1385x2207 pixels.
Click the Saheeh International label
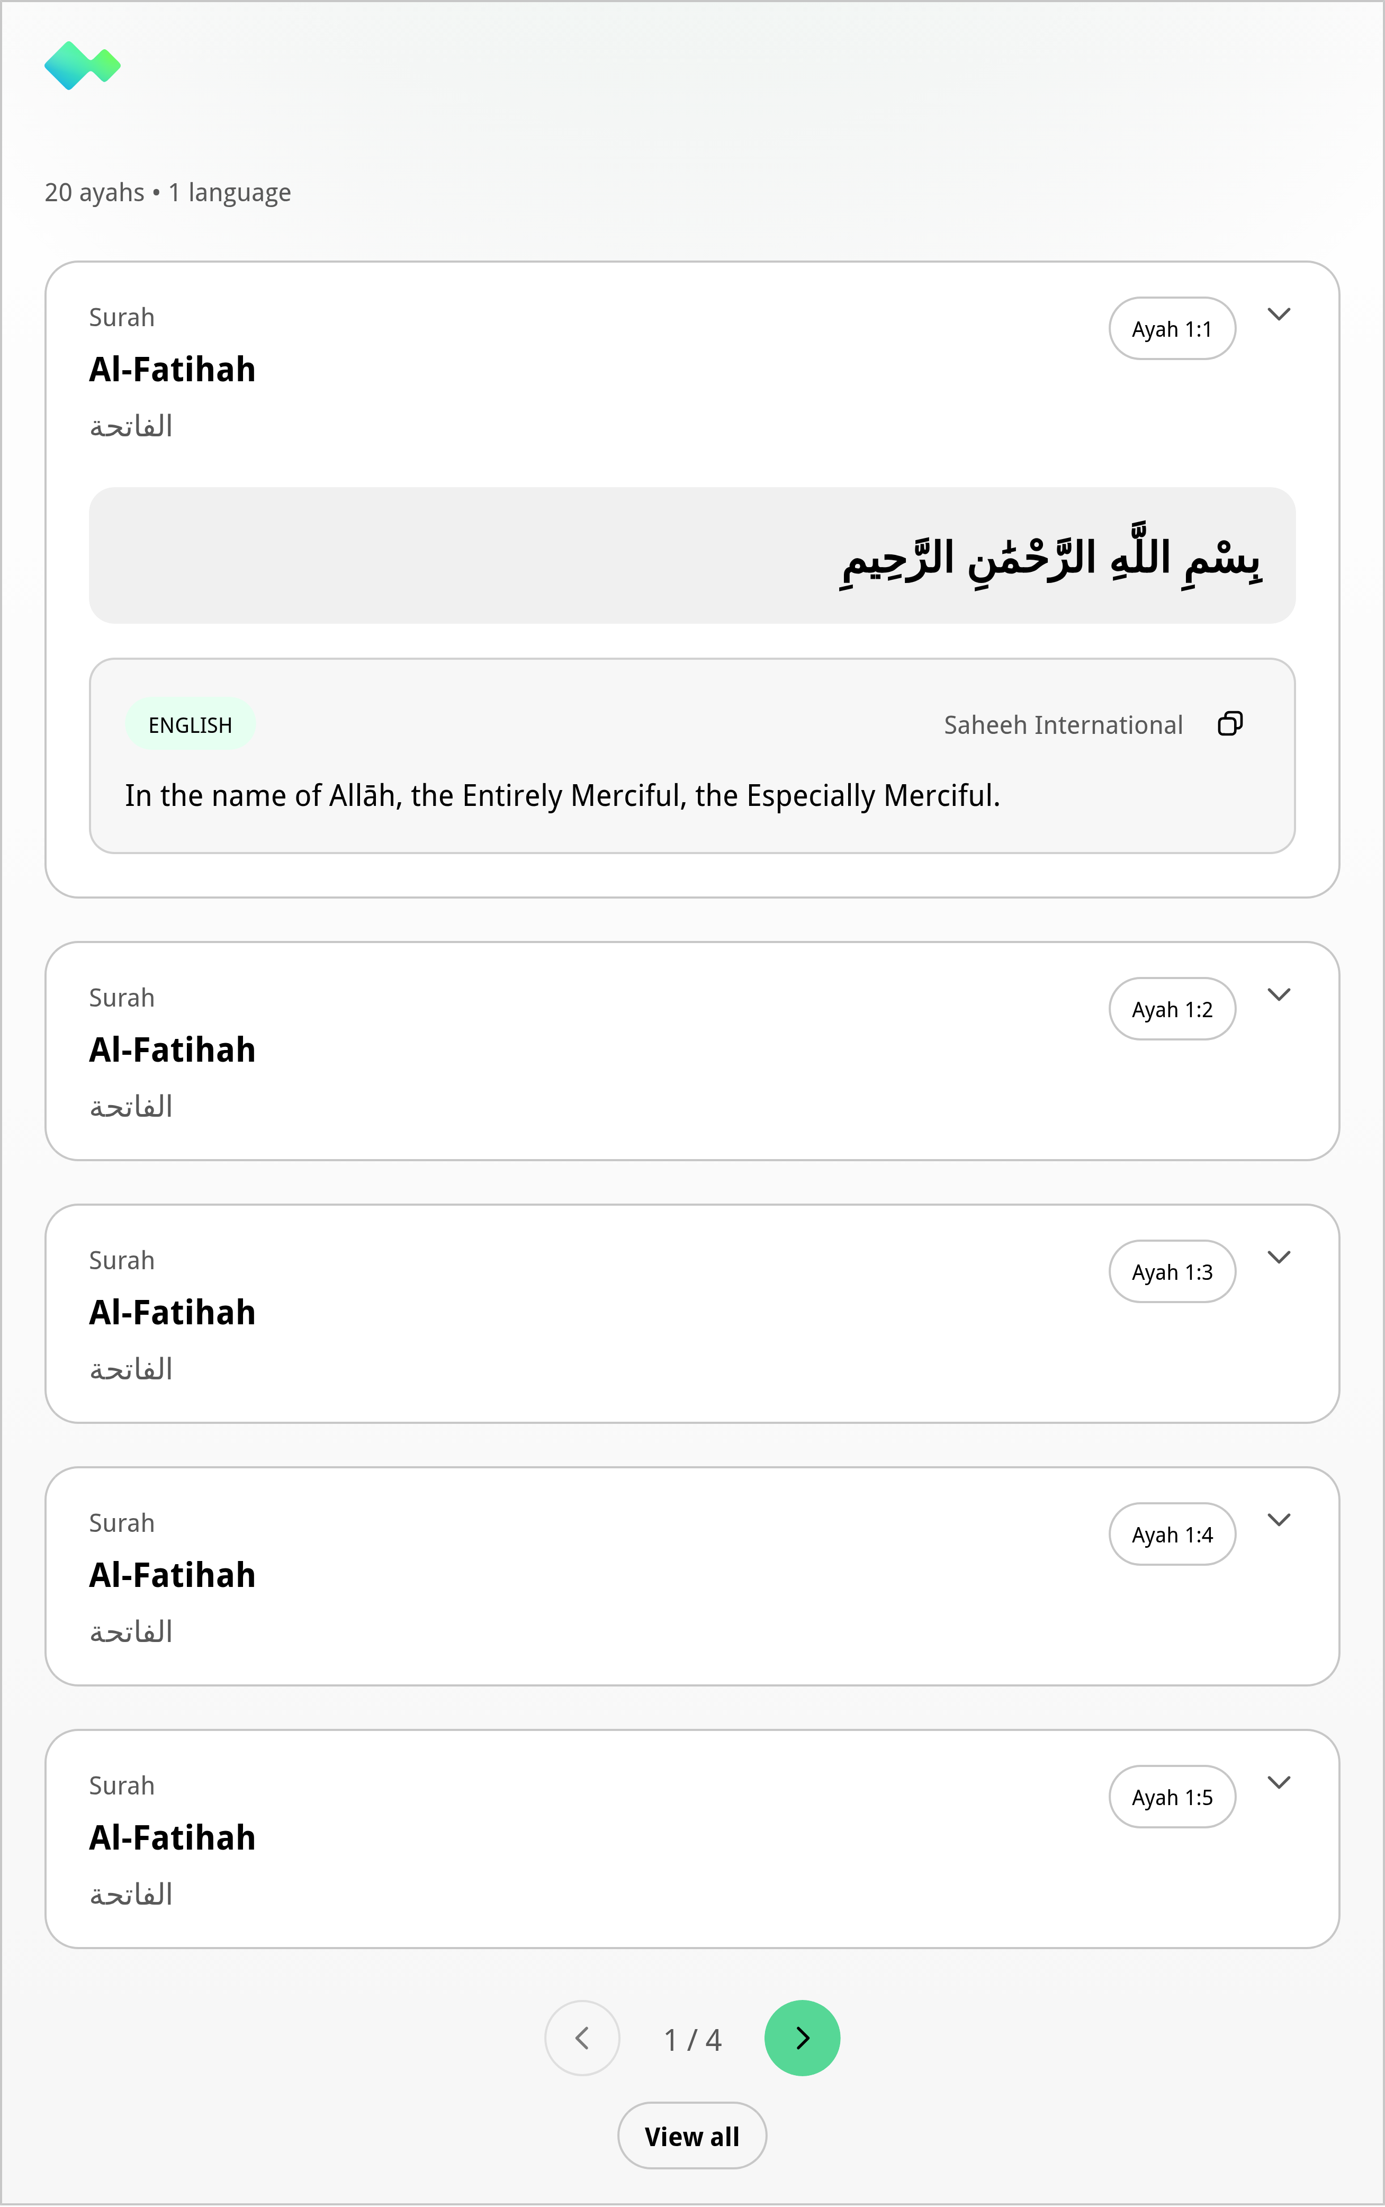click(x=1063, y=724)
